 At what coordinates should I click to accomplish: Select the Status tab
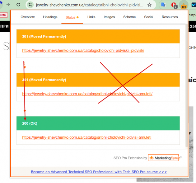click(72, 17)
